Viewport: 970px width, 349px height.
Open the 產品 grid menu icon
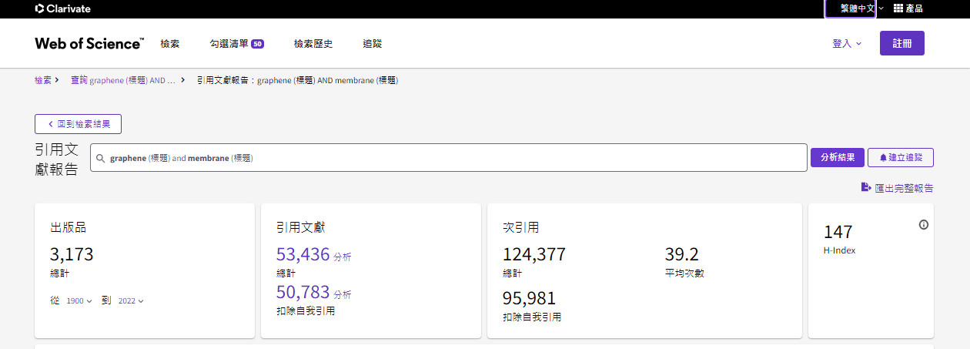(898, 8)
